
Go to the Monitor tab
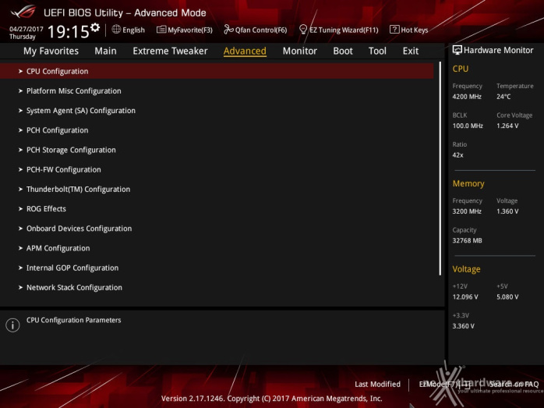coord(300,51)
